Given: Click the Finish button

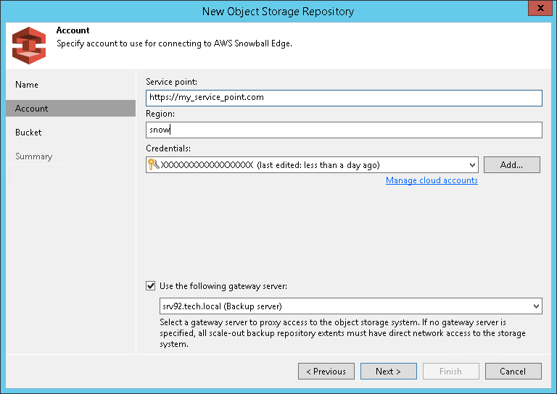Looking at the screenshot, I should pyautogui.click(x=450, y=372).
